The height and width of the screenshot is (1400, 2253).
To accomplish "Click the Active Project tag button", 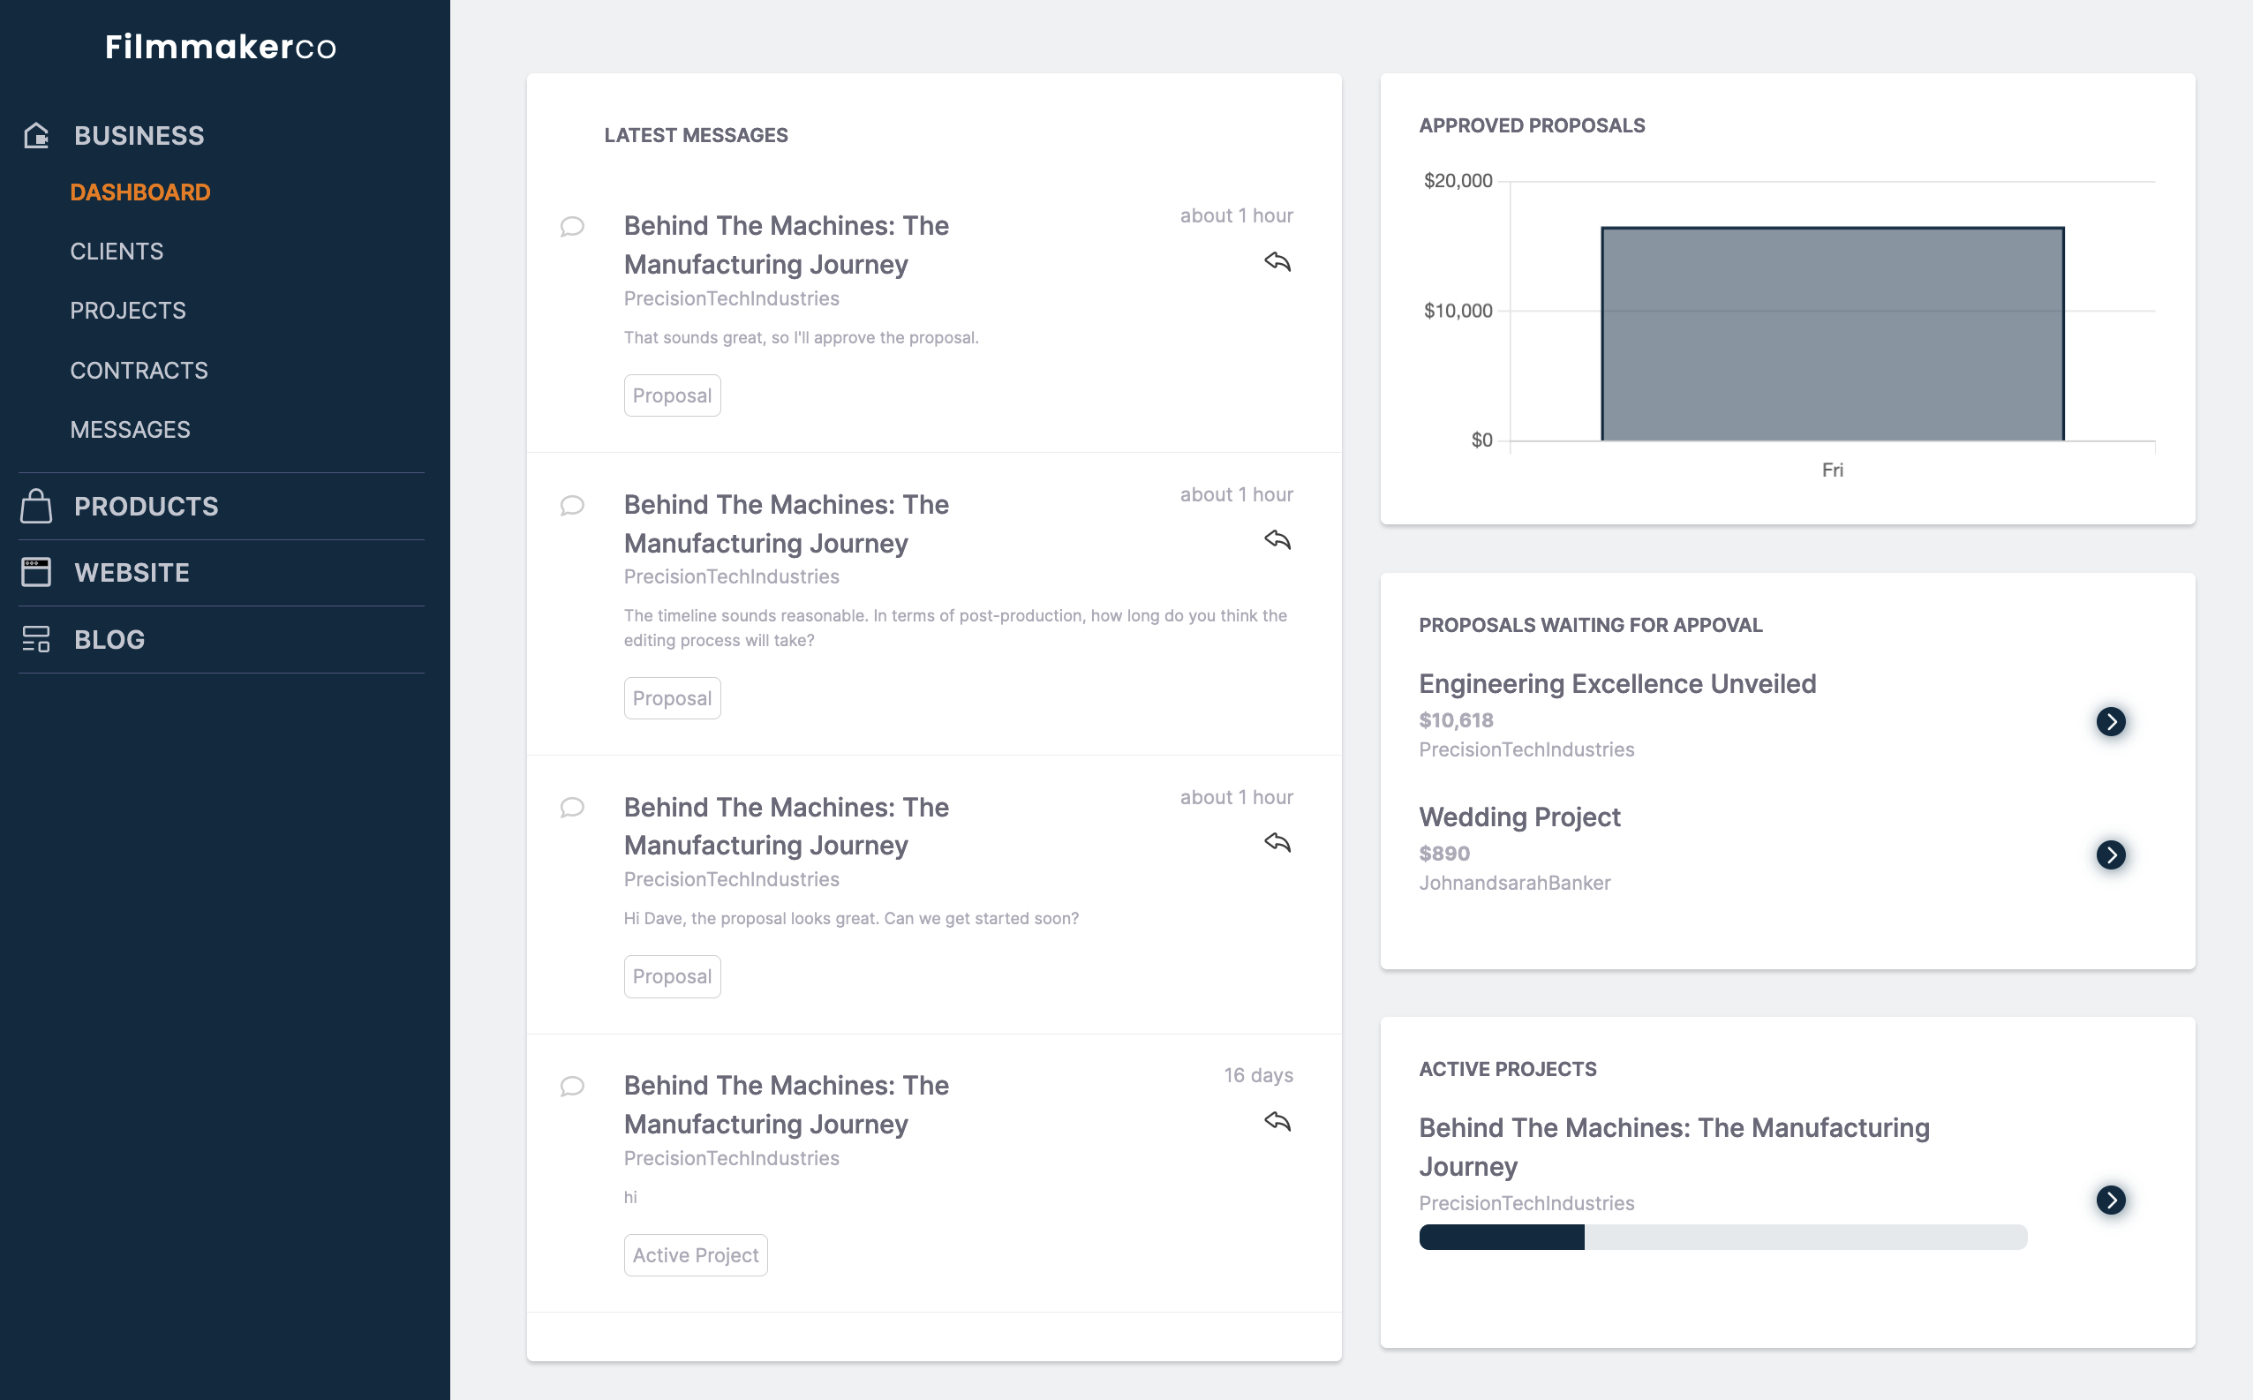I will tap(696, 1255).
